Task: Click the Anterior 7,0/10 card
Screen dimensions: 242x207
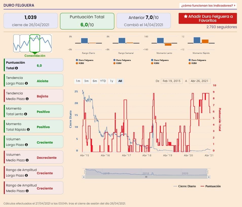Action: click(x=144, y=21)
